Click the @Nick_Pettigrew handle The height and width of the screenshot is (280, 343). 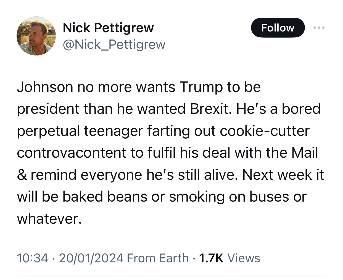tap(114, 44)
